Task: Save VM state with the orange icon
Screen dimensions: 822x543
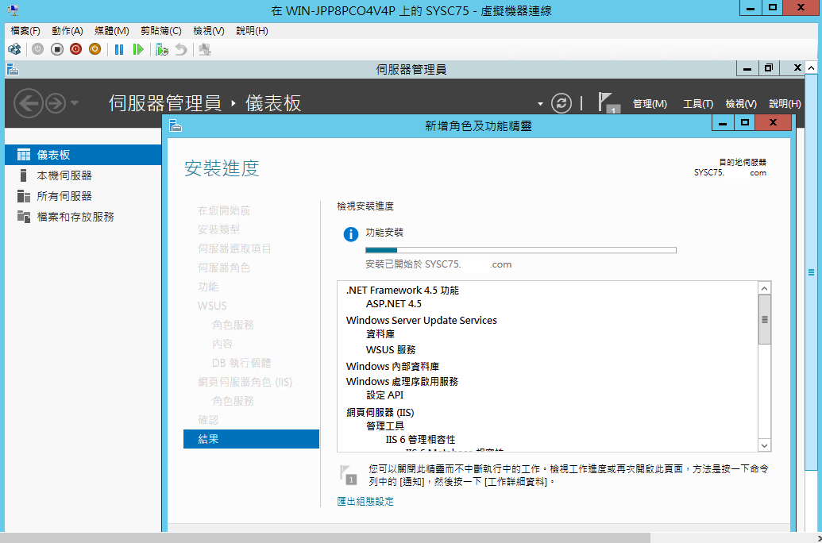Action: point(95,49)
